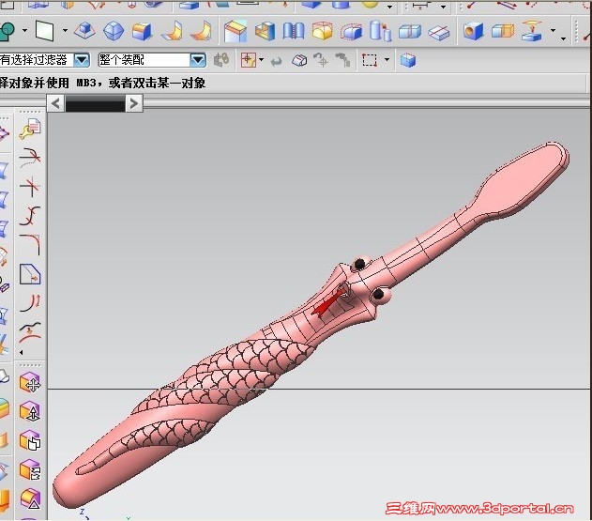Expand the selection filter dropdown 有选择过滤器
The image size is (592, 521).
pos(82,60)
